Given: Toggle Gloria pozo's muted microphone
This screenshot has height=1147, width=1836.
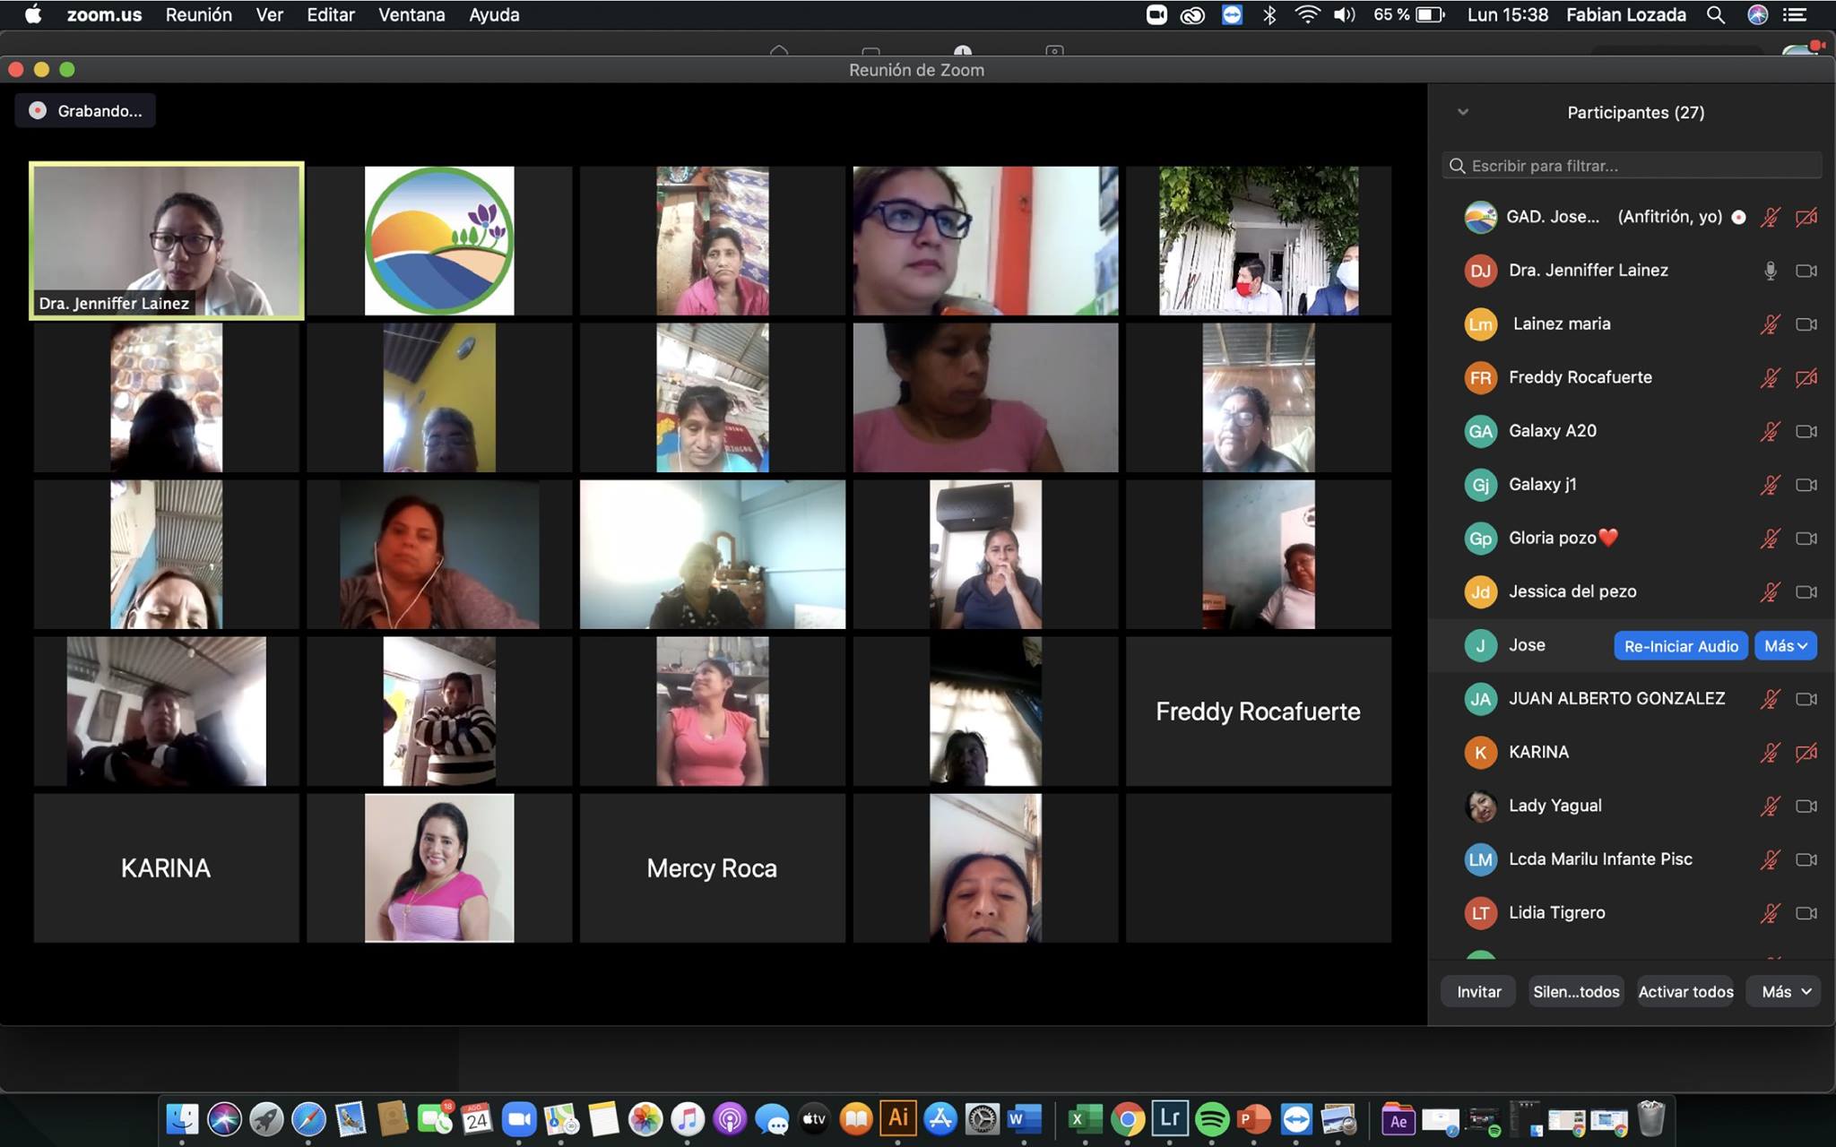Looking at the screenshot, I should pyautogui.click(x=1770, y=539).
